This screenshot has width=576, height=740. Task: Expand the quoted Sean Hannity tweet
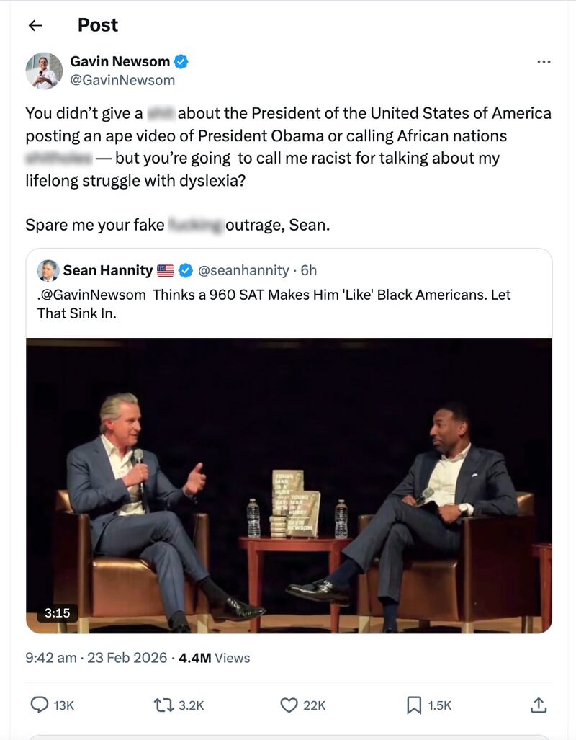pyautogui.click(x=288, y=303)
